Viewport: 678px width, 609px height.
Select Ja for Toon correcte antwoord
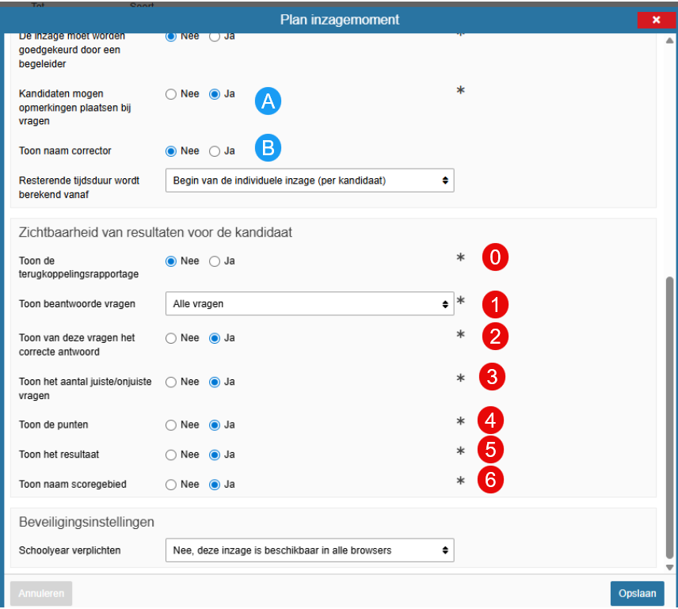tap(215, 338)
